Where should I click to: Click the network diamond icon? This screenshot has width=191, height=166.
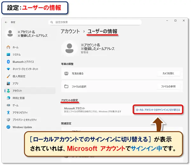pyautogui.click(x=8, y=69)
